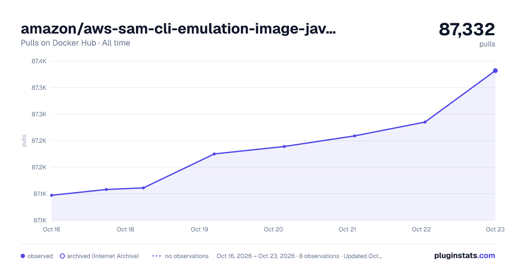Click the filled 'observed' legend dot
Screen dimensions: 516x271
[23, 256]
